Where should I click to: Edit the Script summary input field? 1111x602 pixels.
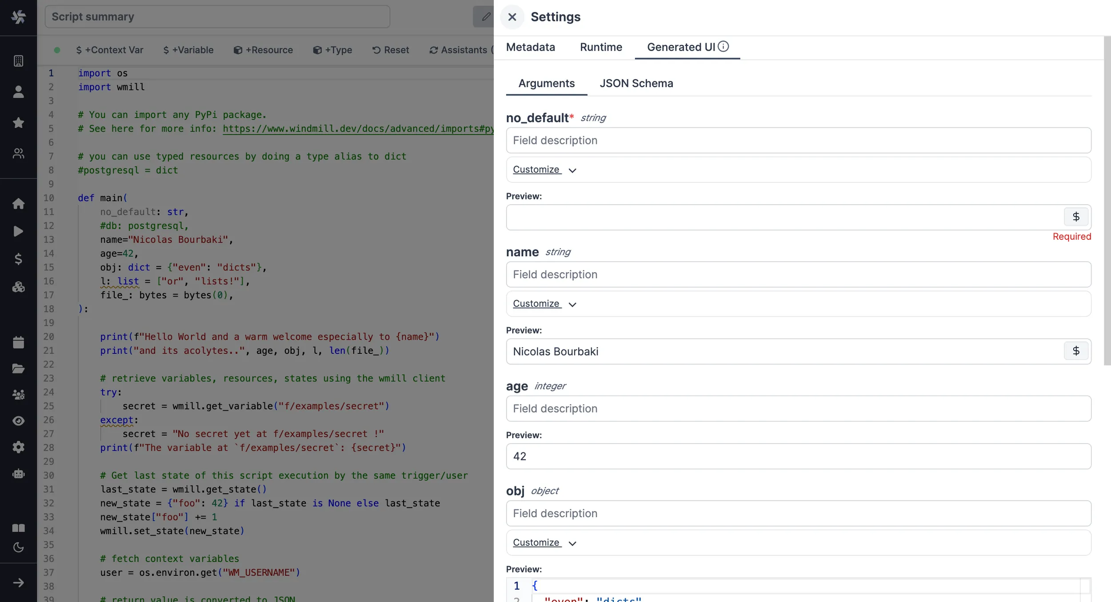[217, 16]
